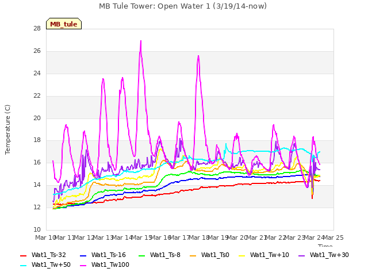Select the Wat1_Tw+50 legend label
This screenshot has height=276, width=368.
(x=51, y=264)
